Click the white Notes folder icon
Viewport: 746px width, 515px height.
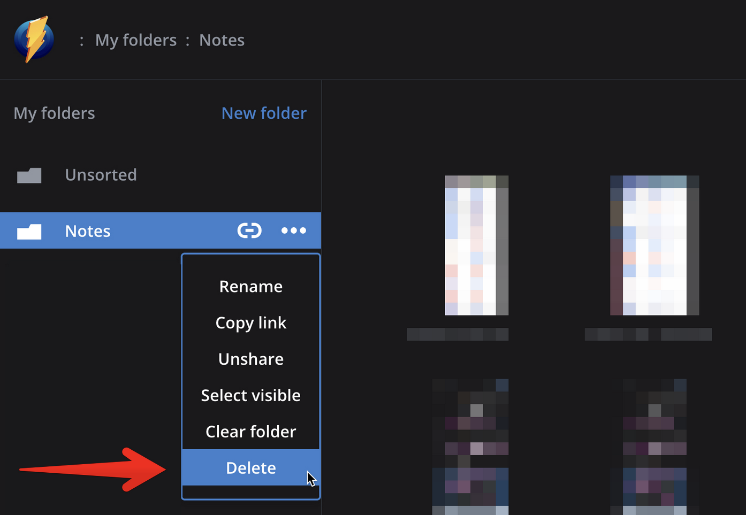(x=29, y=232)
